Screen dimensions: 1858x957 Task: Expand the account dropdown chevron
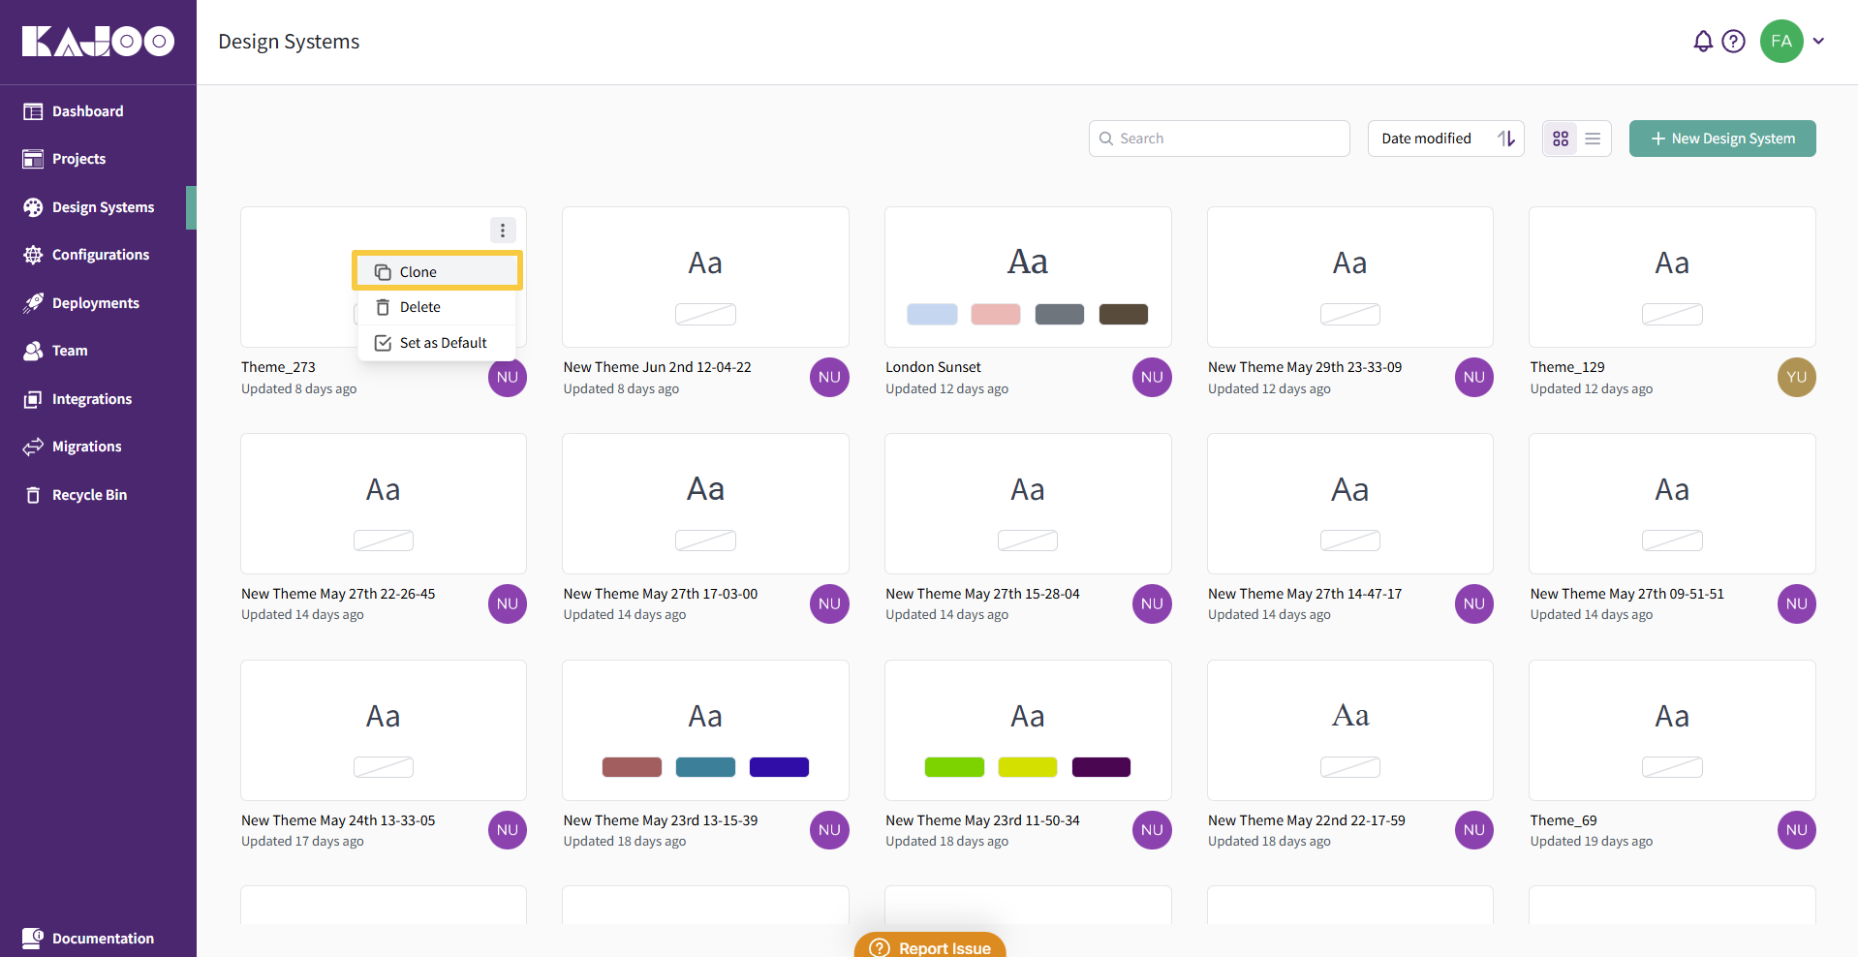(1818, 42)
